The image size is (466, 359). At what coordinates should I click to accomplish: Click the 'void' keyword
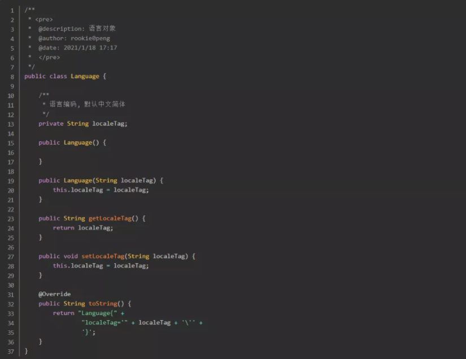(71, 256)
